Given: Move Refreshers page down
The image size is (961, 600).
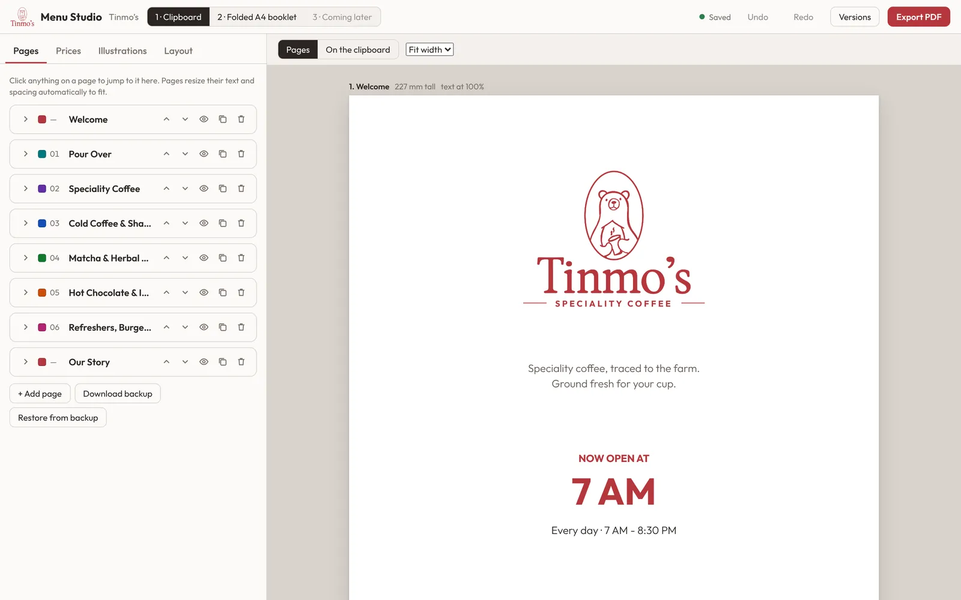Looking at the screenshot, I should 185,327.
